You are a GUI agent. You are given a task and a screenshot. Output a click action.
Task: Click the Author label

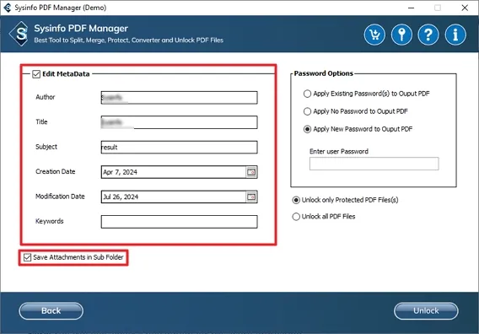coord(46,97)
